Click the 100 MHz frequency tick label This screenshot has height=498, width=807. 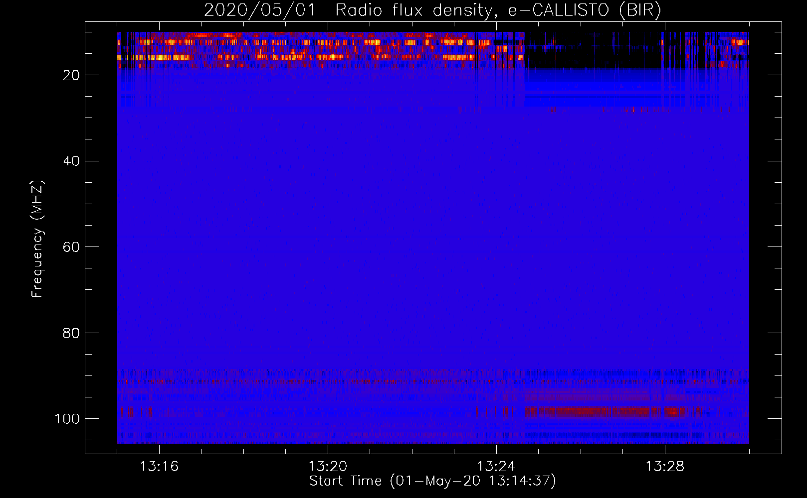click(67, 419)
